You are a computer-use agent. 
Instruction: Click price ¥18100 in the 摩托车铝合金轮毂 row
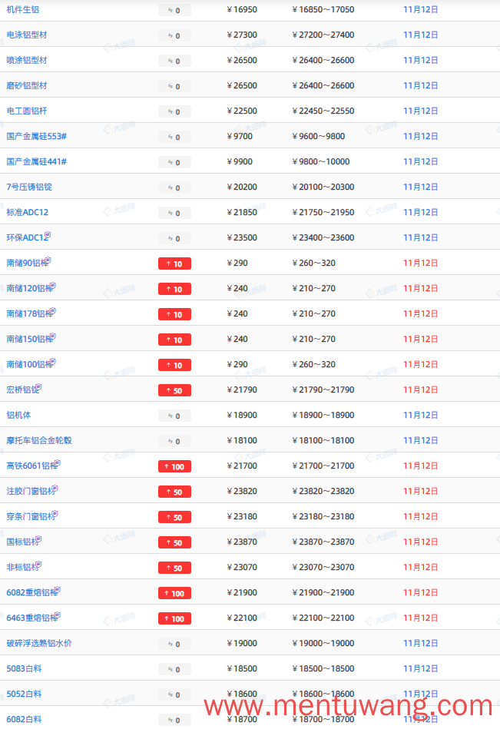(x=242, y=440)
